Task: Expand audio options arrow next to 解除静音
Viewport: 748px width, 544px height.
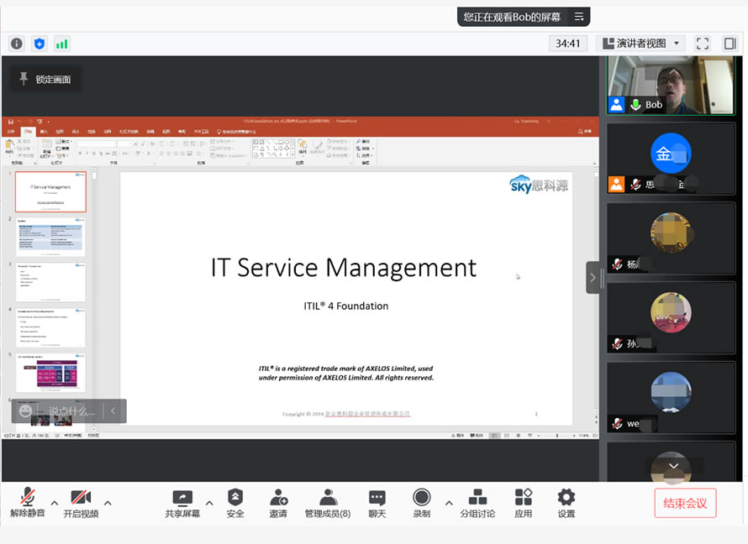Action: pyautogui.click(x=55, y=503)
